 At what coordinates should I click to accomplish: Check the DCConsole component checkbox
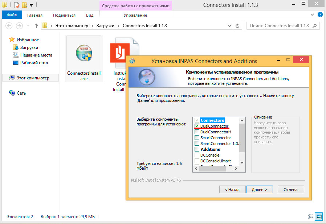[x=197, y=155]
